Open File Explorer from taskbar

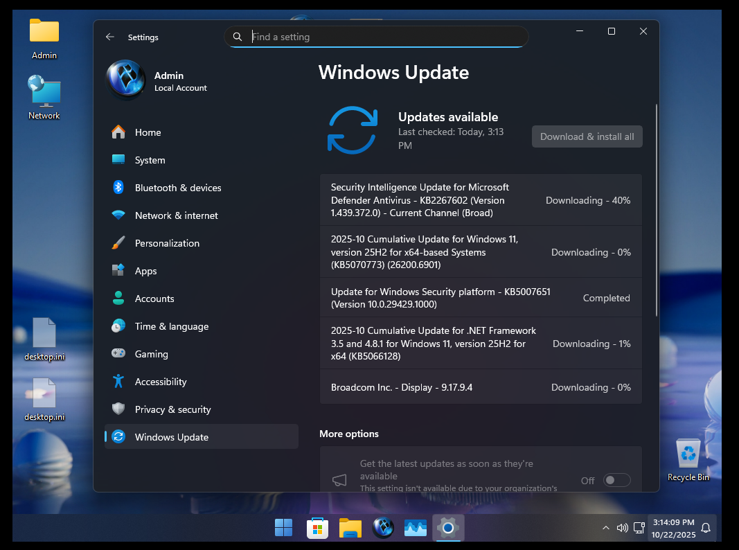pos(350,528)
